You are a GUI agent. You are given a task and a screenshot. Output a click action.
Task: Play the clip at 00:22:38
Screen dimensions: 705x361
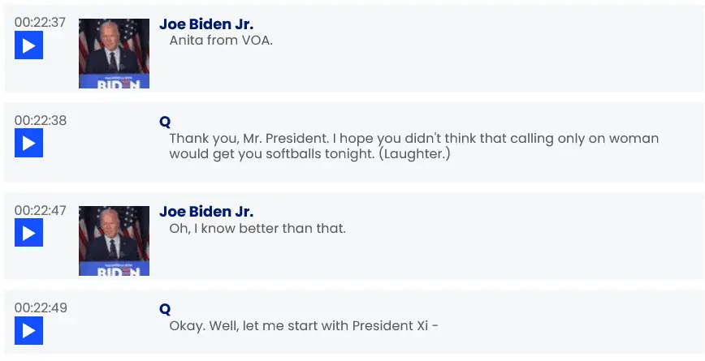(28, 143)
